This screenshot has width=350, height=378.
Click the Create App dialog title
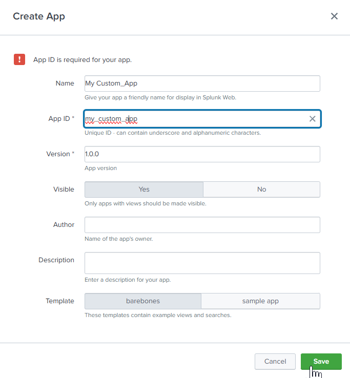39,16
